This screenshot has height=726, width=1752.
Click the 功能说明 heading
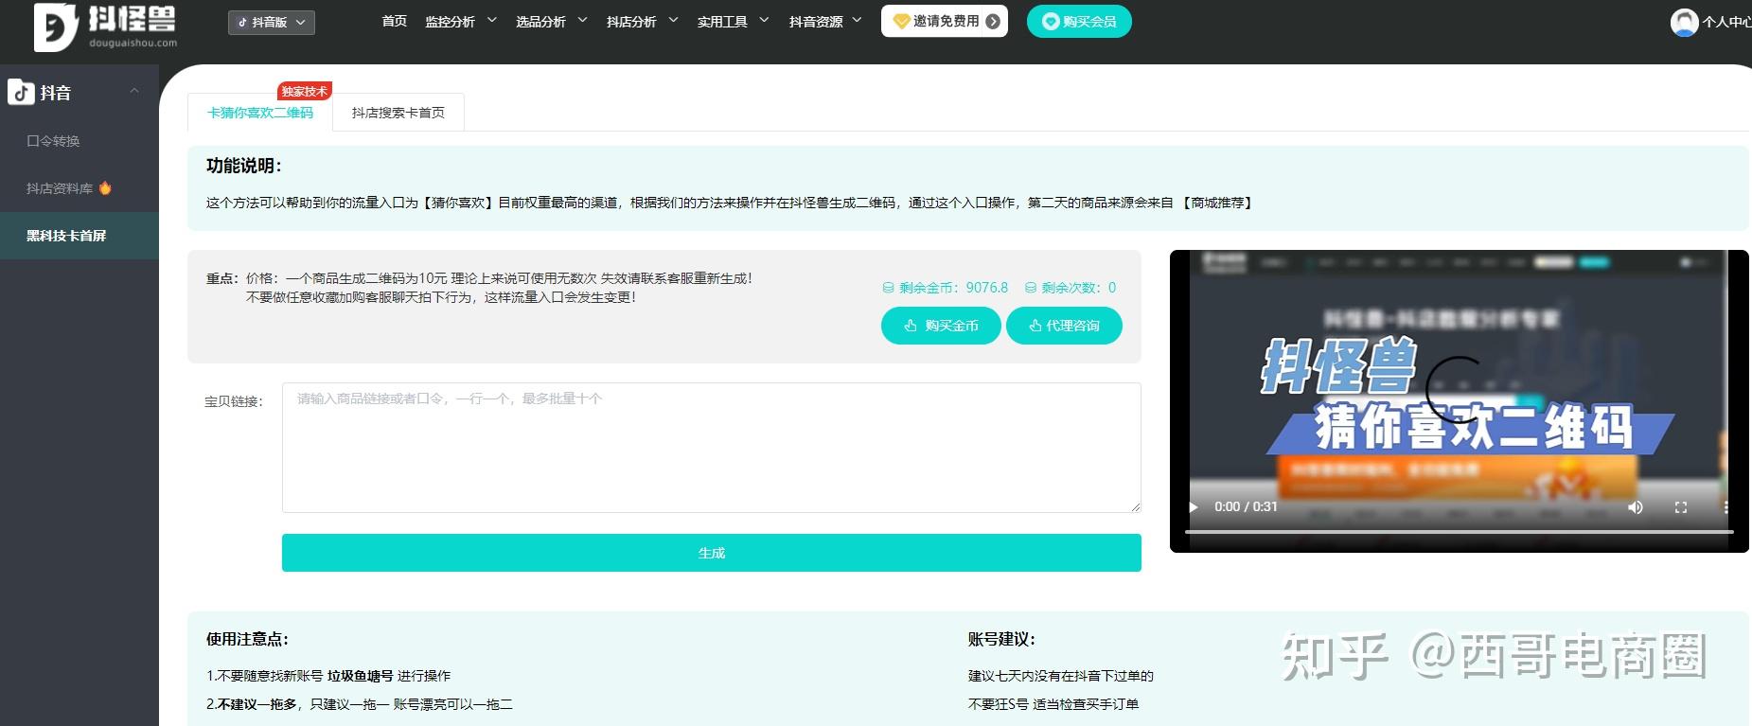244,166
